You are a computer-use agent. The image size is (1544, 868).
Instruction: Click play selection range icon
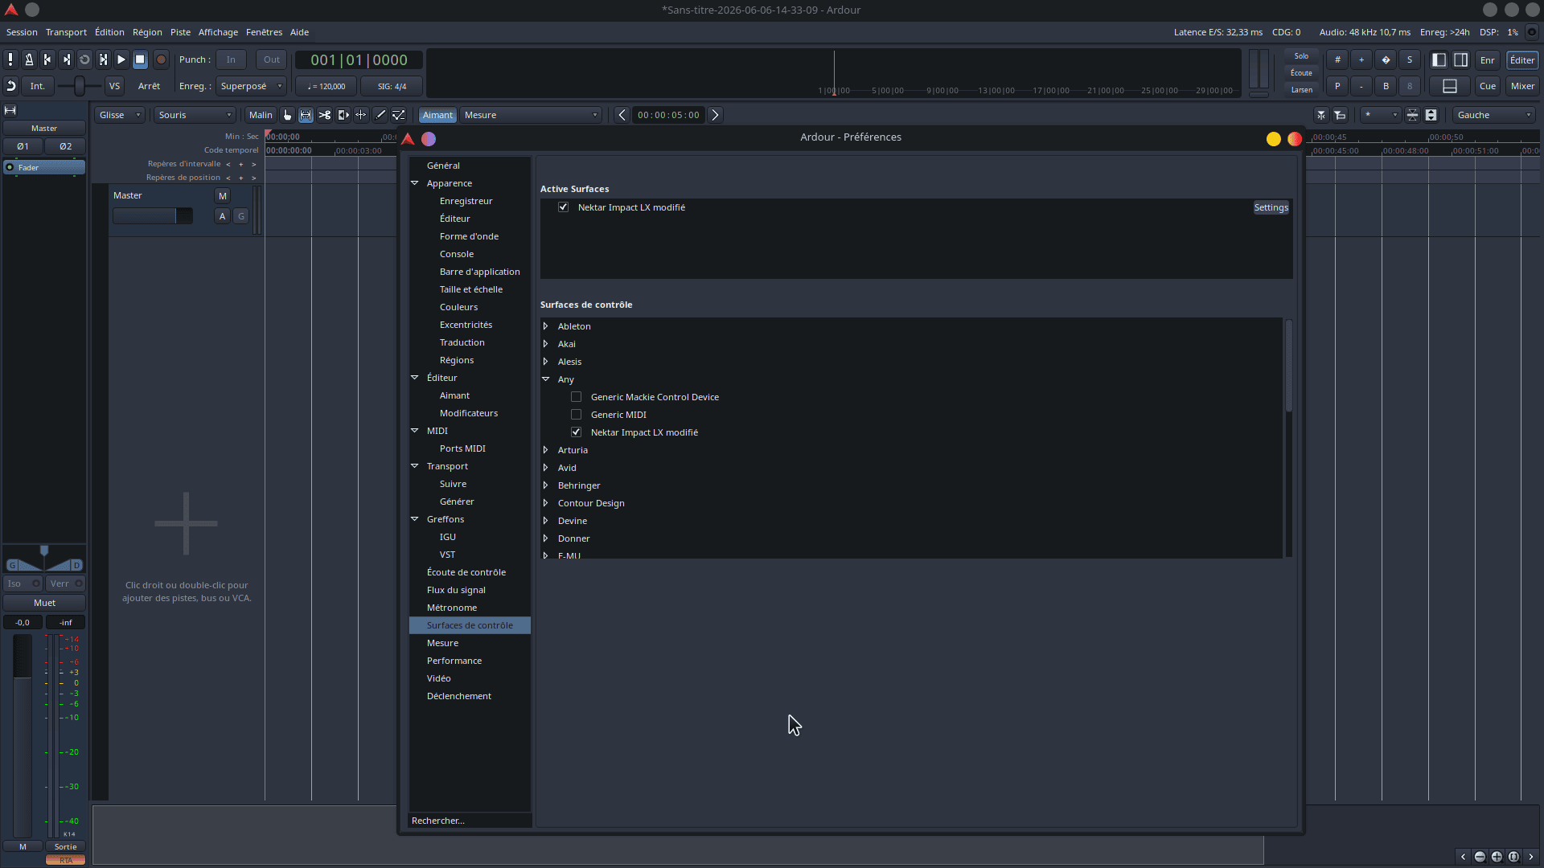103,59
